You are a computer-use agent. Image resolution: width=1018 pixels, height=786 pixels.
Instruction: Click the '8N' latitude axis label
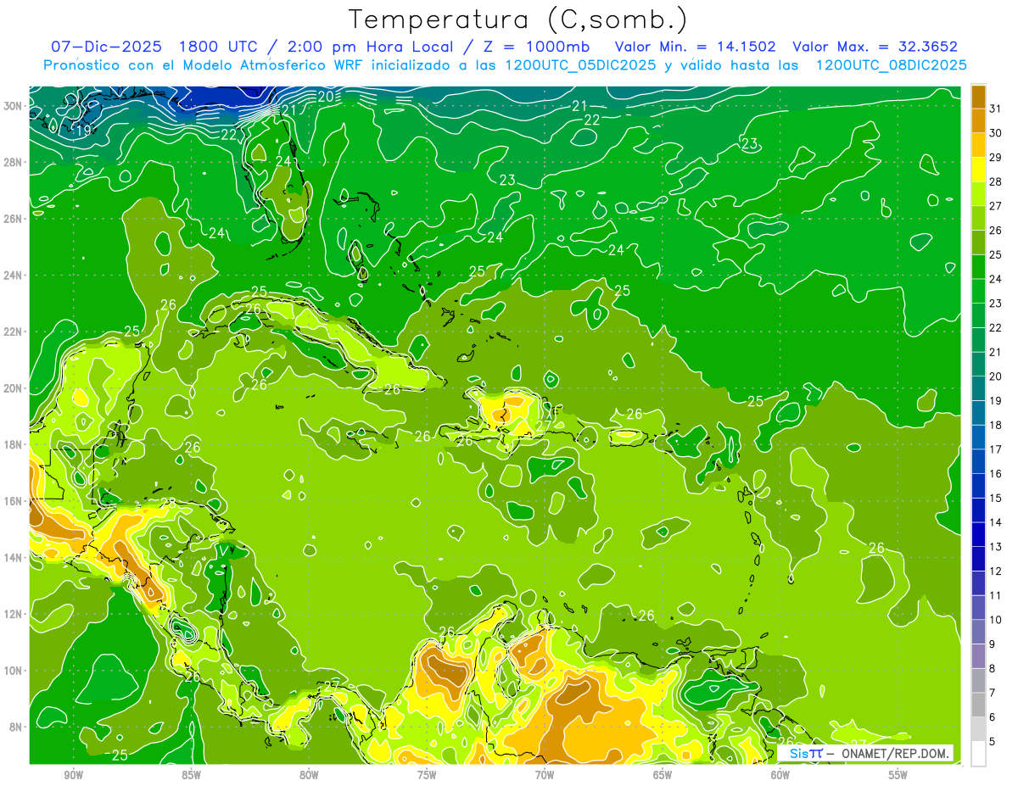15,727
